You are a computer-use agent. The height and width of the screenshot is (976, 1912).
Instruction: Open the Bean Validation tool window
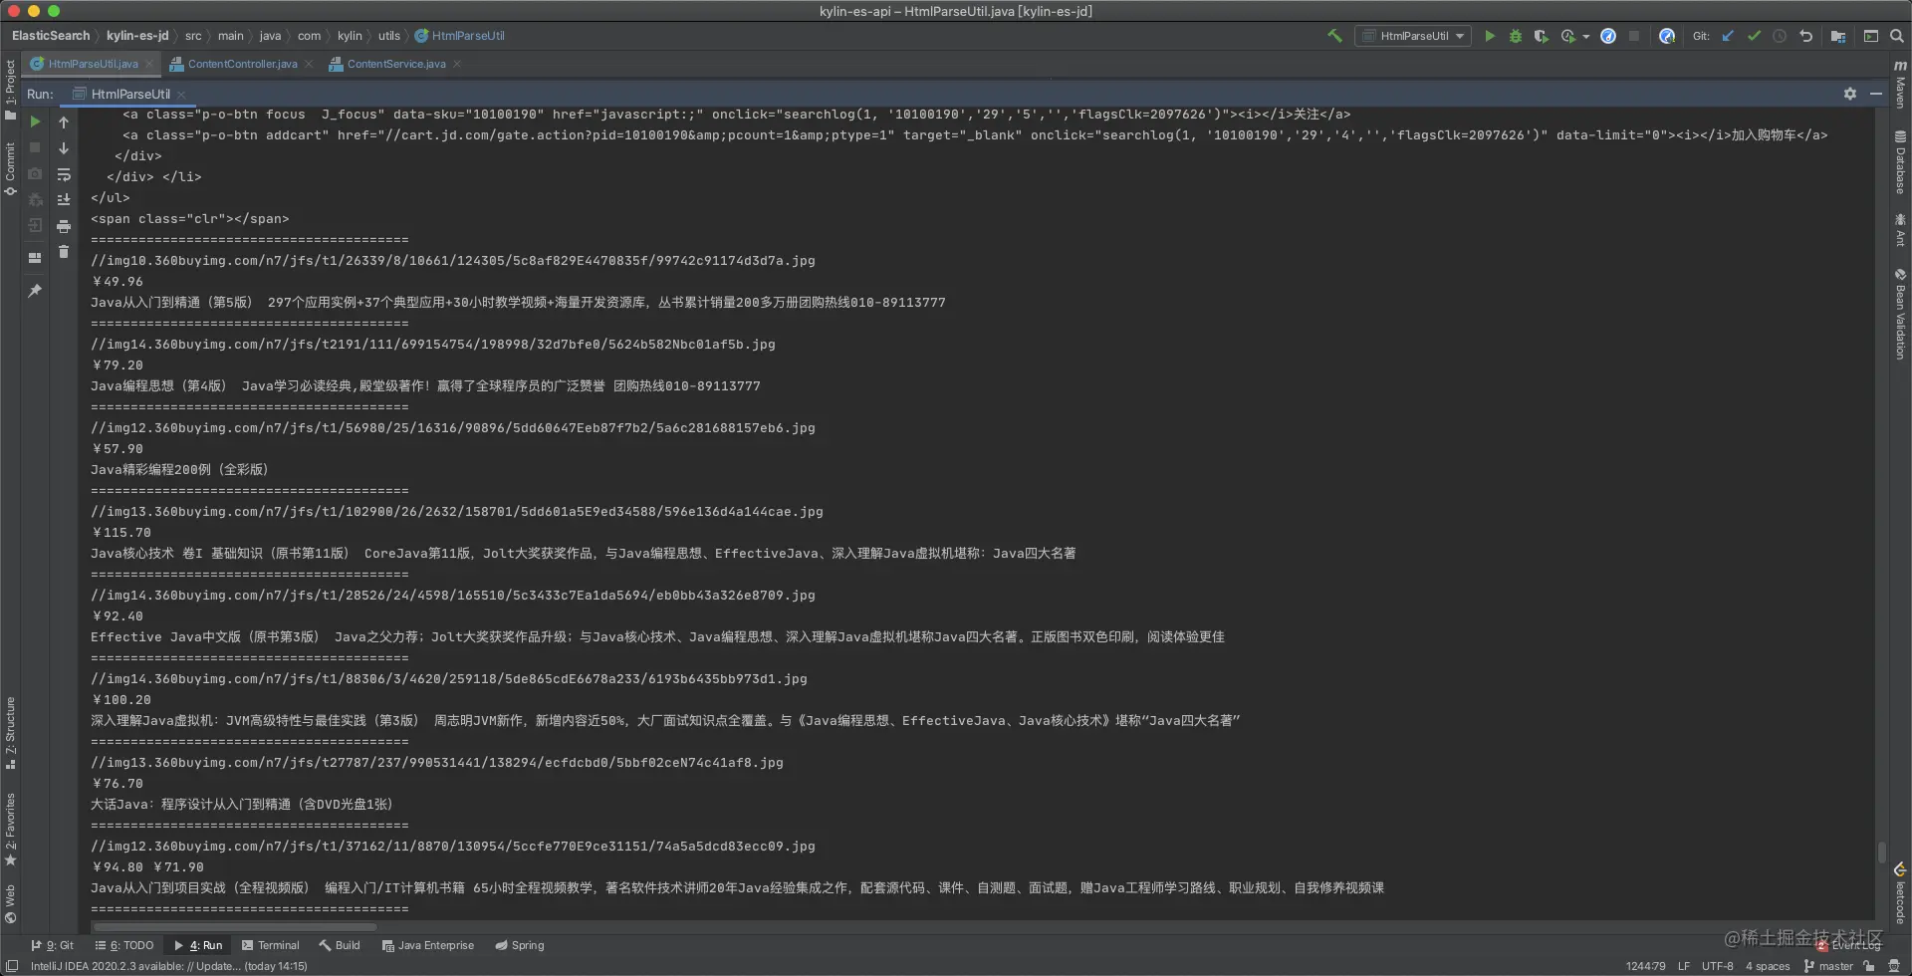[1900, 314]
